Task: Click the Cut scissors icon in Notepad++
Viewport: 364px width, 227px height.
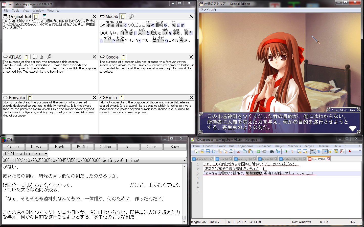Action: (239, 151)
